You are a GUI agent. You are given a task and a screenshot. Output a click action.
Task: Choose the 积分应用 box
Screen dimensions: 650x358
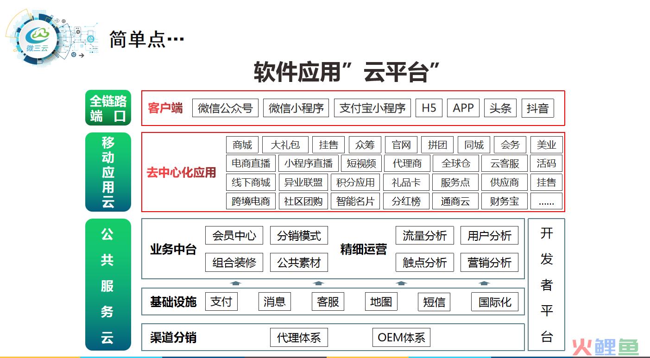tap(356, 182)
